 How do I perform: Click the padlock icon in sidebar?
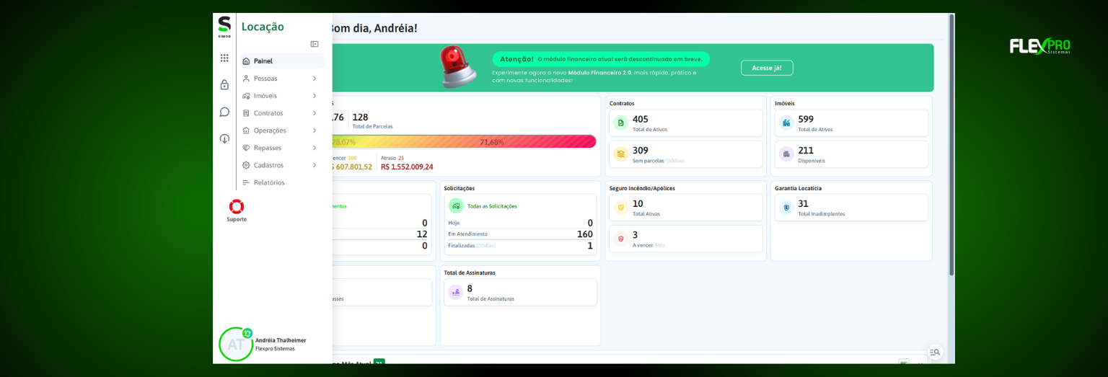click(224, 84)
